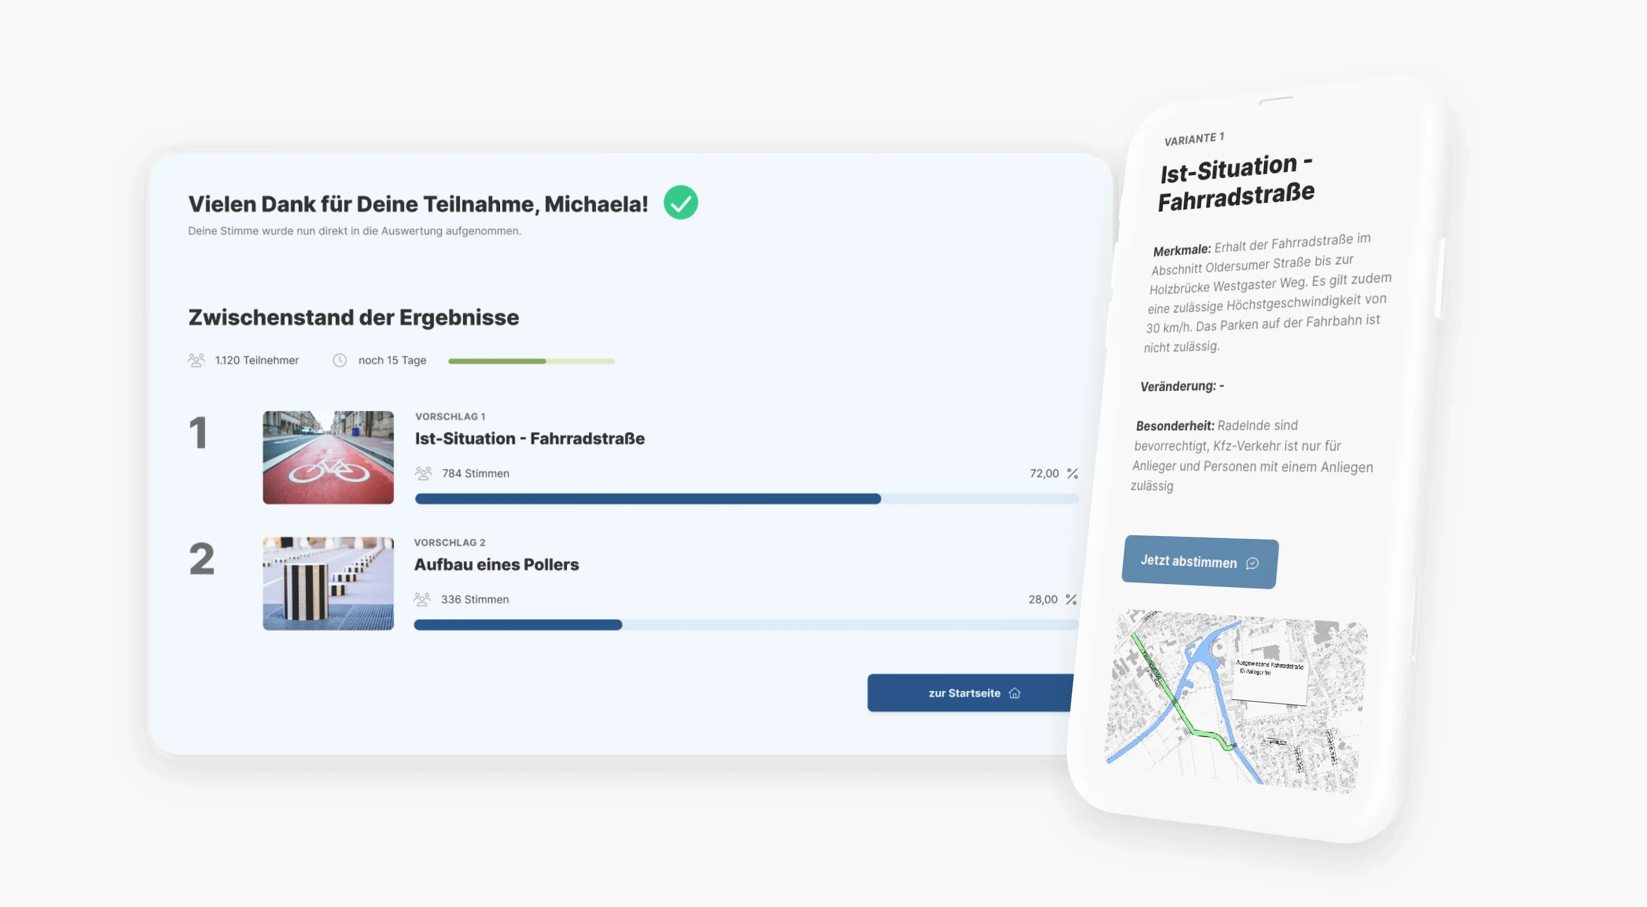Image resolution: width=1647 pixels, height=907 pixels.
Task: Click the Ist-Situation - Fahrradstraße result title
Action: 530,438
